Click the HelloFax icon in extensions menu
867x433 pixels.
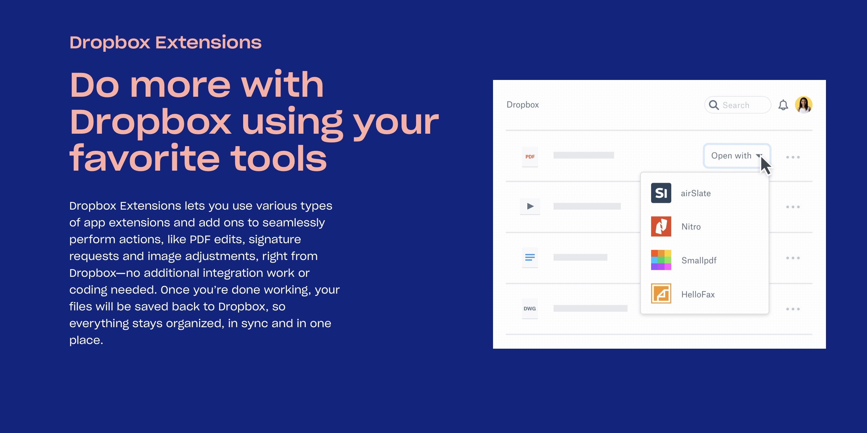(661, 293)
